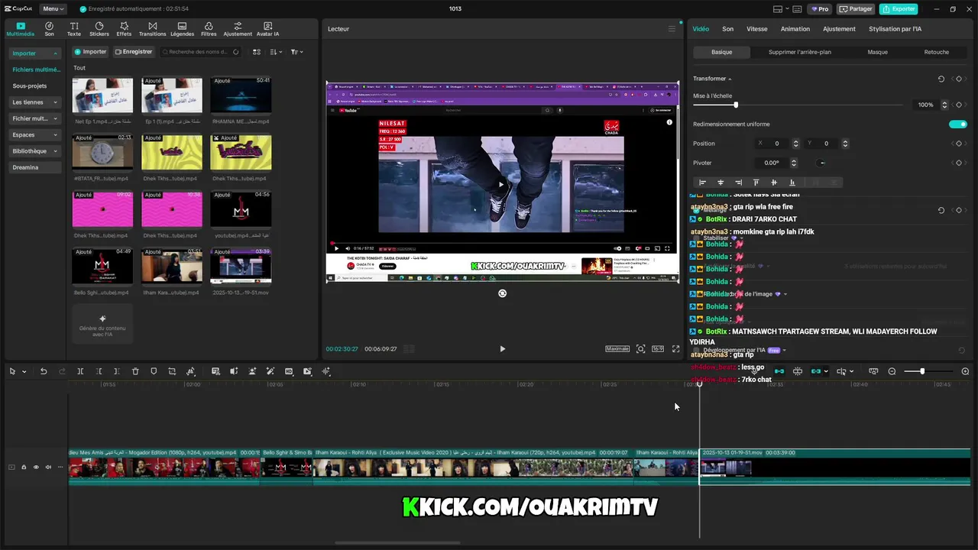Add keyframe for Position

[959, 144]
